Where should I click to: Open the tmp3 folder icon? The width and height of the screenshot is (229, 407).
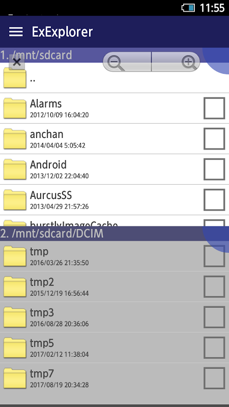tap(15, 317)
